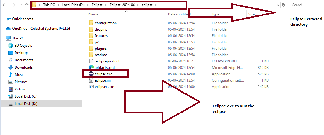Select Local Disk (D:) in address breadcrumb
Screen dimensions: 324x135
73,5
